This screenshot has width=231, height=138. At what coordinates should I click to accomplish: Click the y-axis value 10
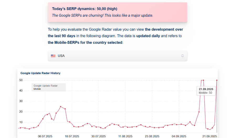21,122
